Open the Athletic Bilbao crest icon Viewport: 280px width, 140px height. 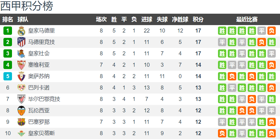coord(21,99)
